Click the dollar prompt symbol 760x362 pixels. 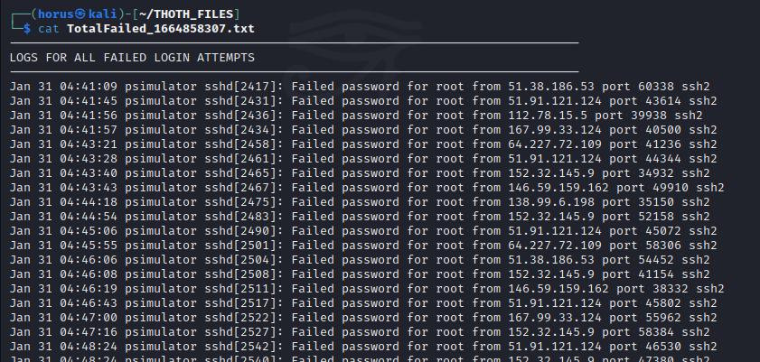pyautogui.click(x=27, y=29)
